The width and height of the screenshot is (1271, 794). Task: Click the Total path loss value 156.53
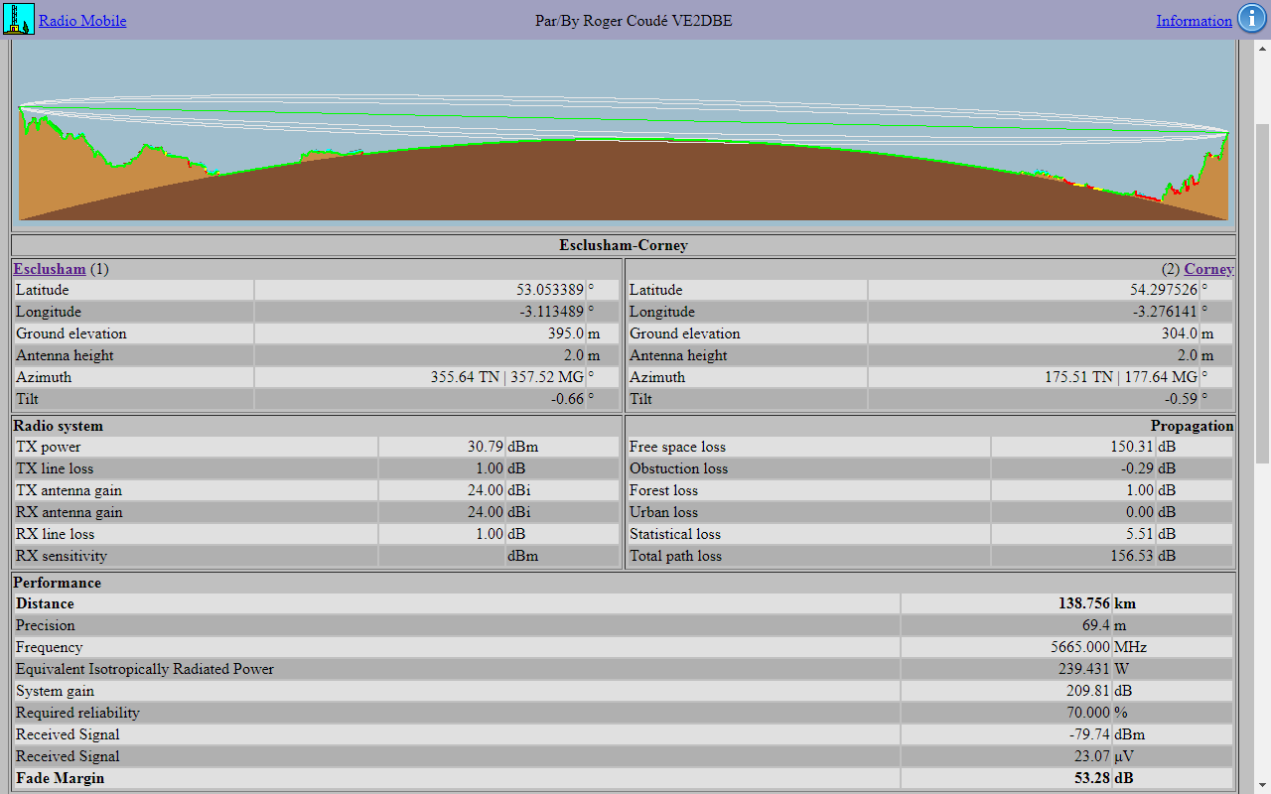point(1132,556)
